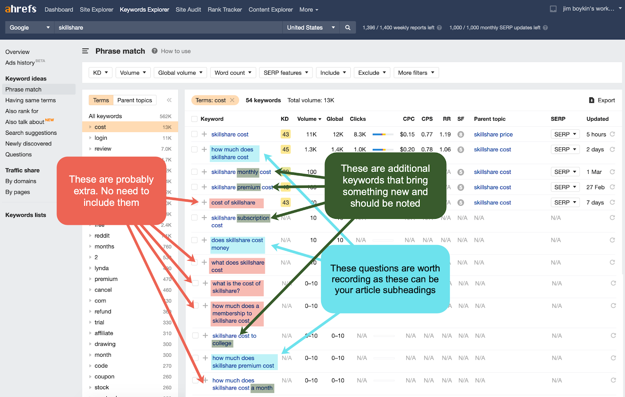The image size is (625, 397).
Task: Add 'skillshare premium cost' to list
Action: click(204, 187)
